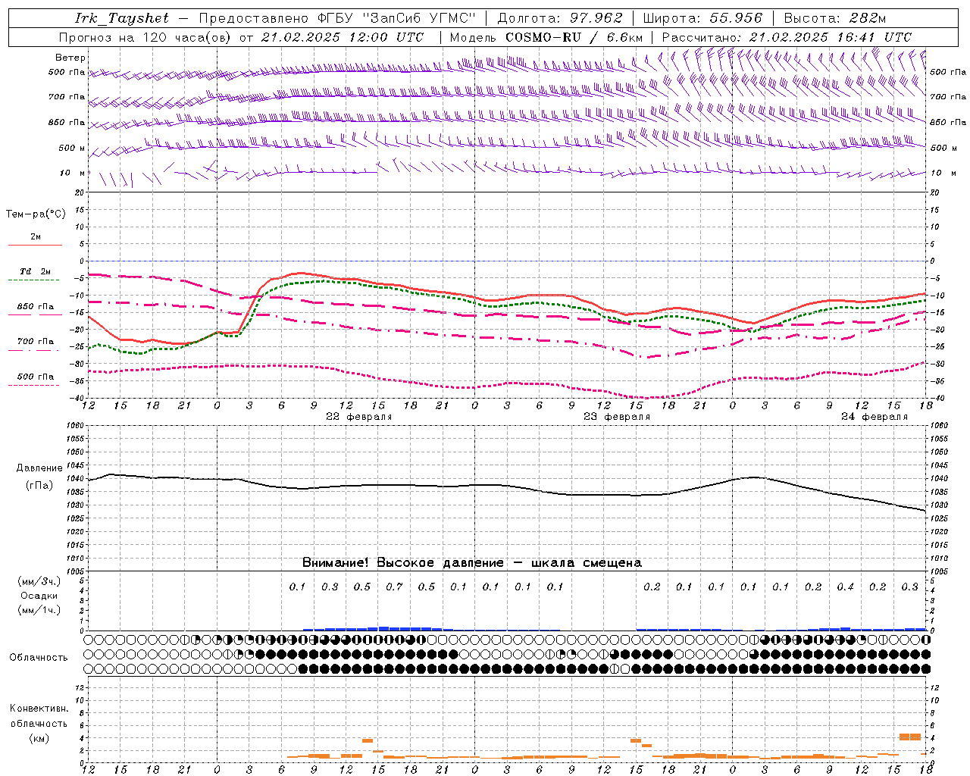The height and width of the screenshot is (776, 970).
Task: Click the station title Irk_Tayshet
Action: click(121, 18)
